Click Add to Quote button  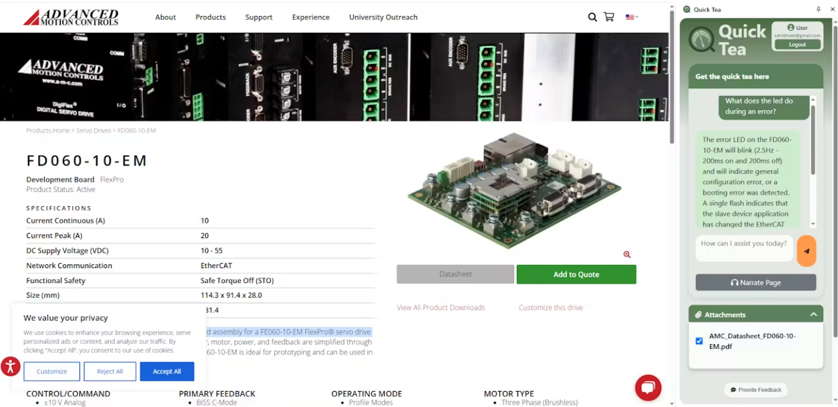(576, 274)
